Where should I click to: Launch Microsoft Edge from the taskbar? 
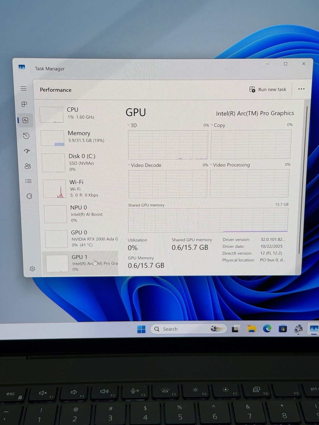pyautogui.click(x=267, y=329)
